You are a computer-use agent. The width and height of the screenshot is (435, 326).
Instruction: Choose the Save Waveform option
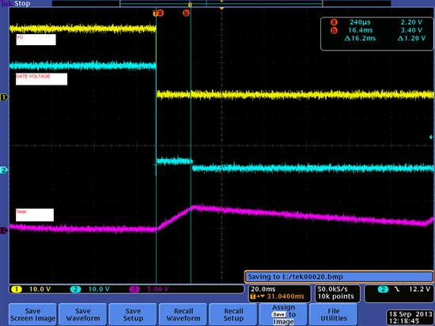(x=83, y=314)
